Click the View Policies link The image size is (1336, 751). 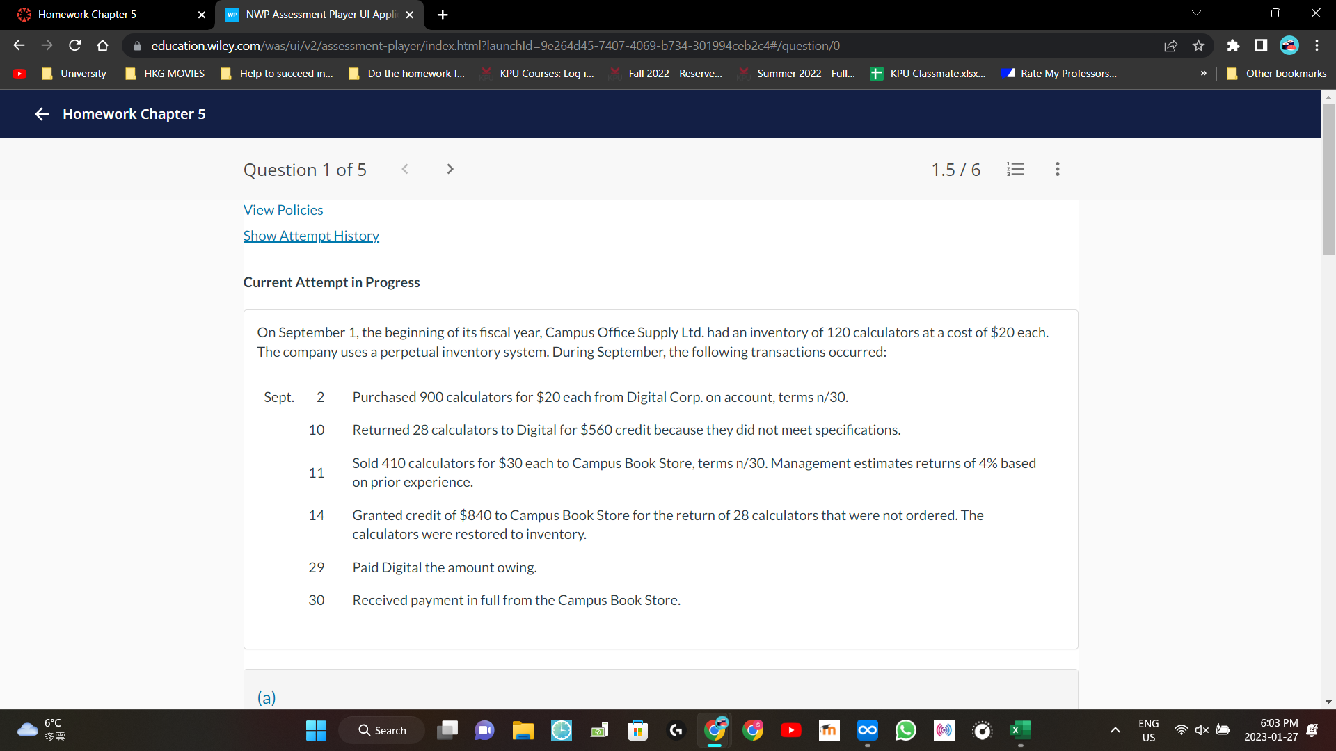click(x=283, y=209)
